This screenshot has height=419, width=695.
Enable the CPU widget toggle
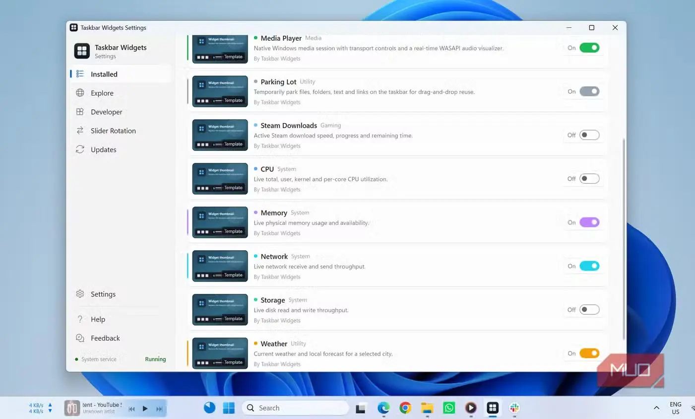[589, 179]
